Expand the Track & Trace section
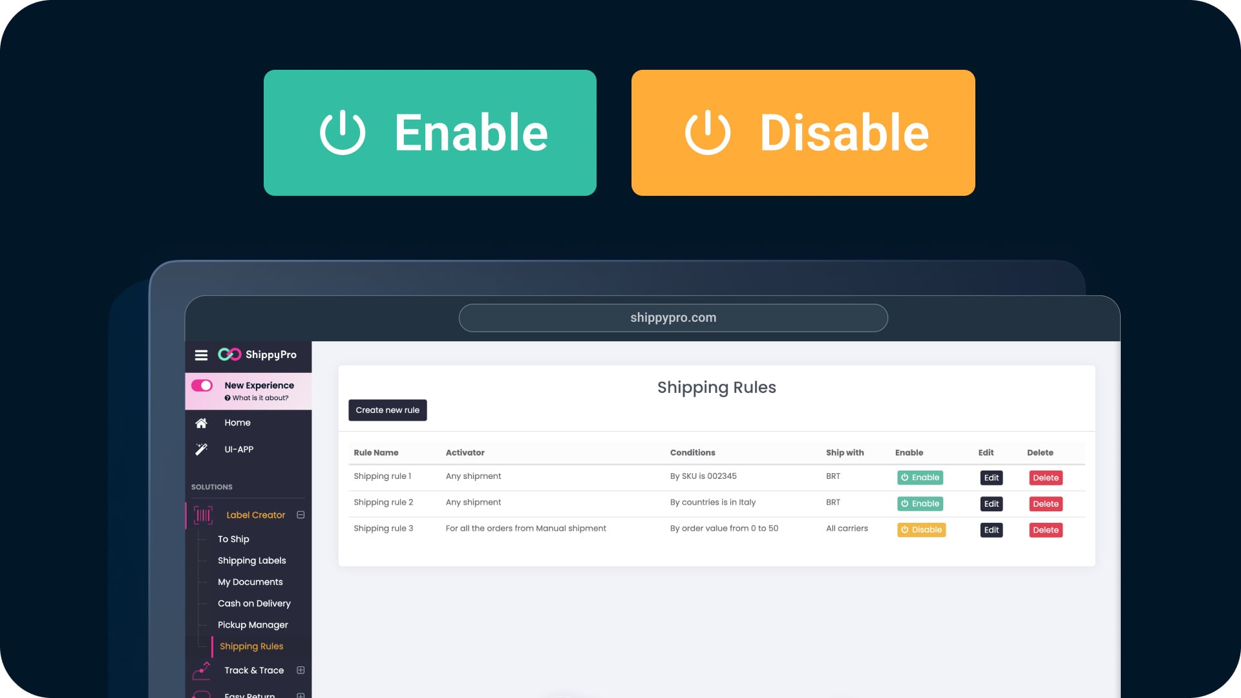 (301, 670)
